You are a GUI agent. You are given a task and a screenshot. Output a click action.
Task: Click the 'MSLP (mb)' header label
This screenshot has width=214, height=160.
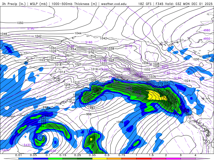click(38, 4)
